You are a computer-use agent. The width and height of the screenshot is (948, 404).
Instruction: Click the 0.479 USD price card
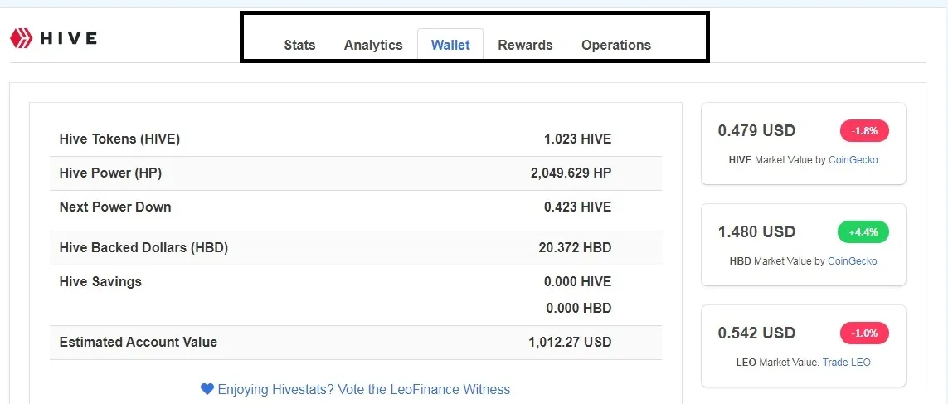[x=803, y=144]
